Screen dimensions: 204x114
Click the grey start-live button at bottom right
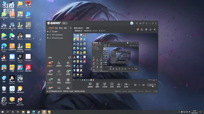pyautogui.click(x=151, y=85)
